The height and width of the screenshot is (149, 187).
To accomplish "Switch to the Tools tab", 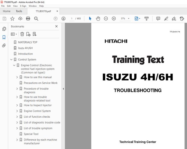I will point(19,11).
